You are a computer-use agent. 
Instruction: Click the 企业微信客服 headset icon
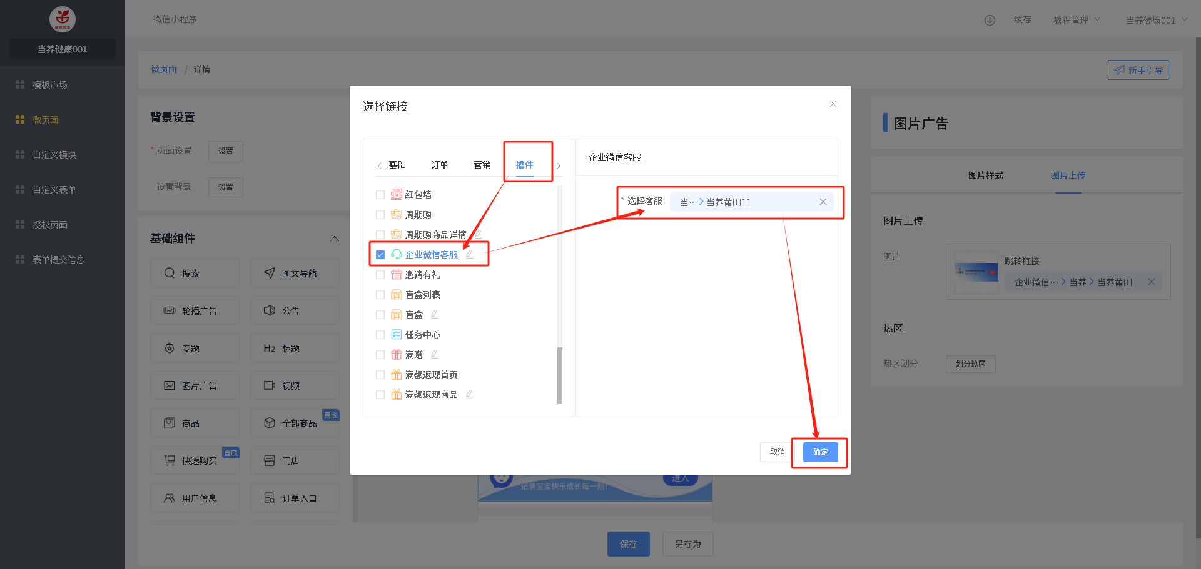(x=396, y=254)
